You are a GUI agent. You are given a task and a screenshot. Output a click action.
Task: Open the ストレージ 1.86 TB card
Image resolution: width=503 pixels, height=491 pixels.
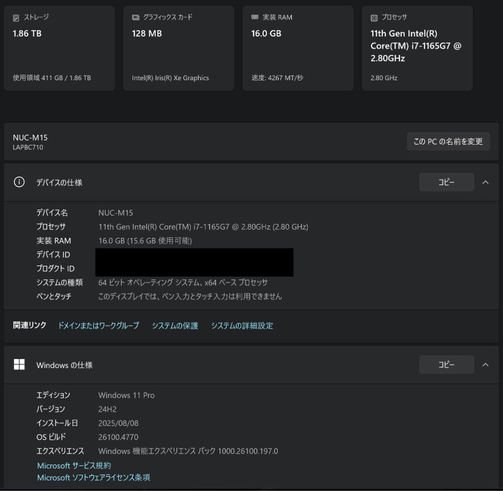59,48
